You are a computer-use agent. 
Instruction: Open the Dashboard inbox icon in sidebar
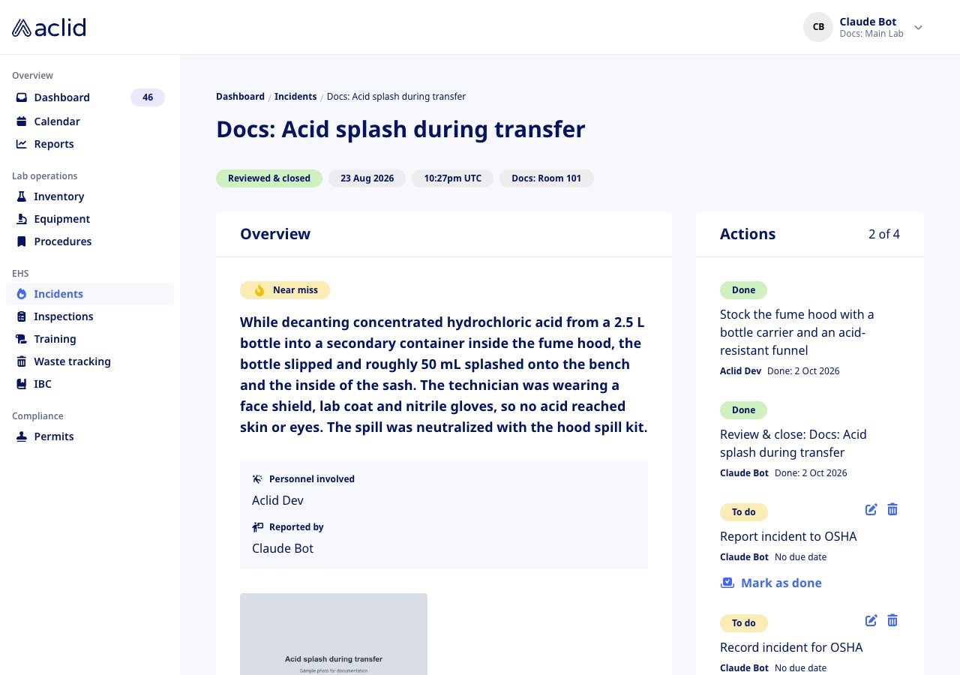click(22, 97)
